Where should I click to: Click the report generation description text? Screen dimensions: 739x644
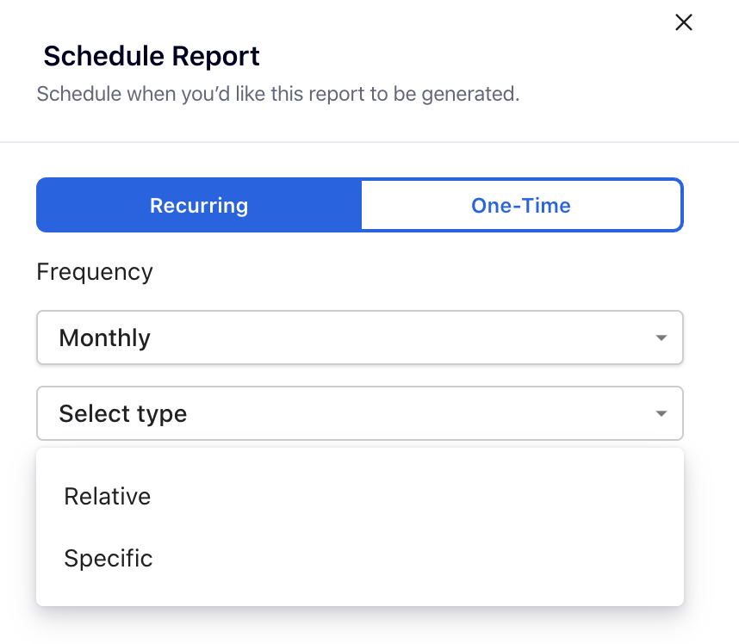[277, 93]
